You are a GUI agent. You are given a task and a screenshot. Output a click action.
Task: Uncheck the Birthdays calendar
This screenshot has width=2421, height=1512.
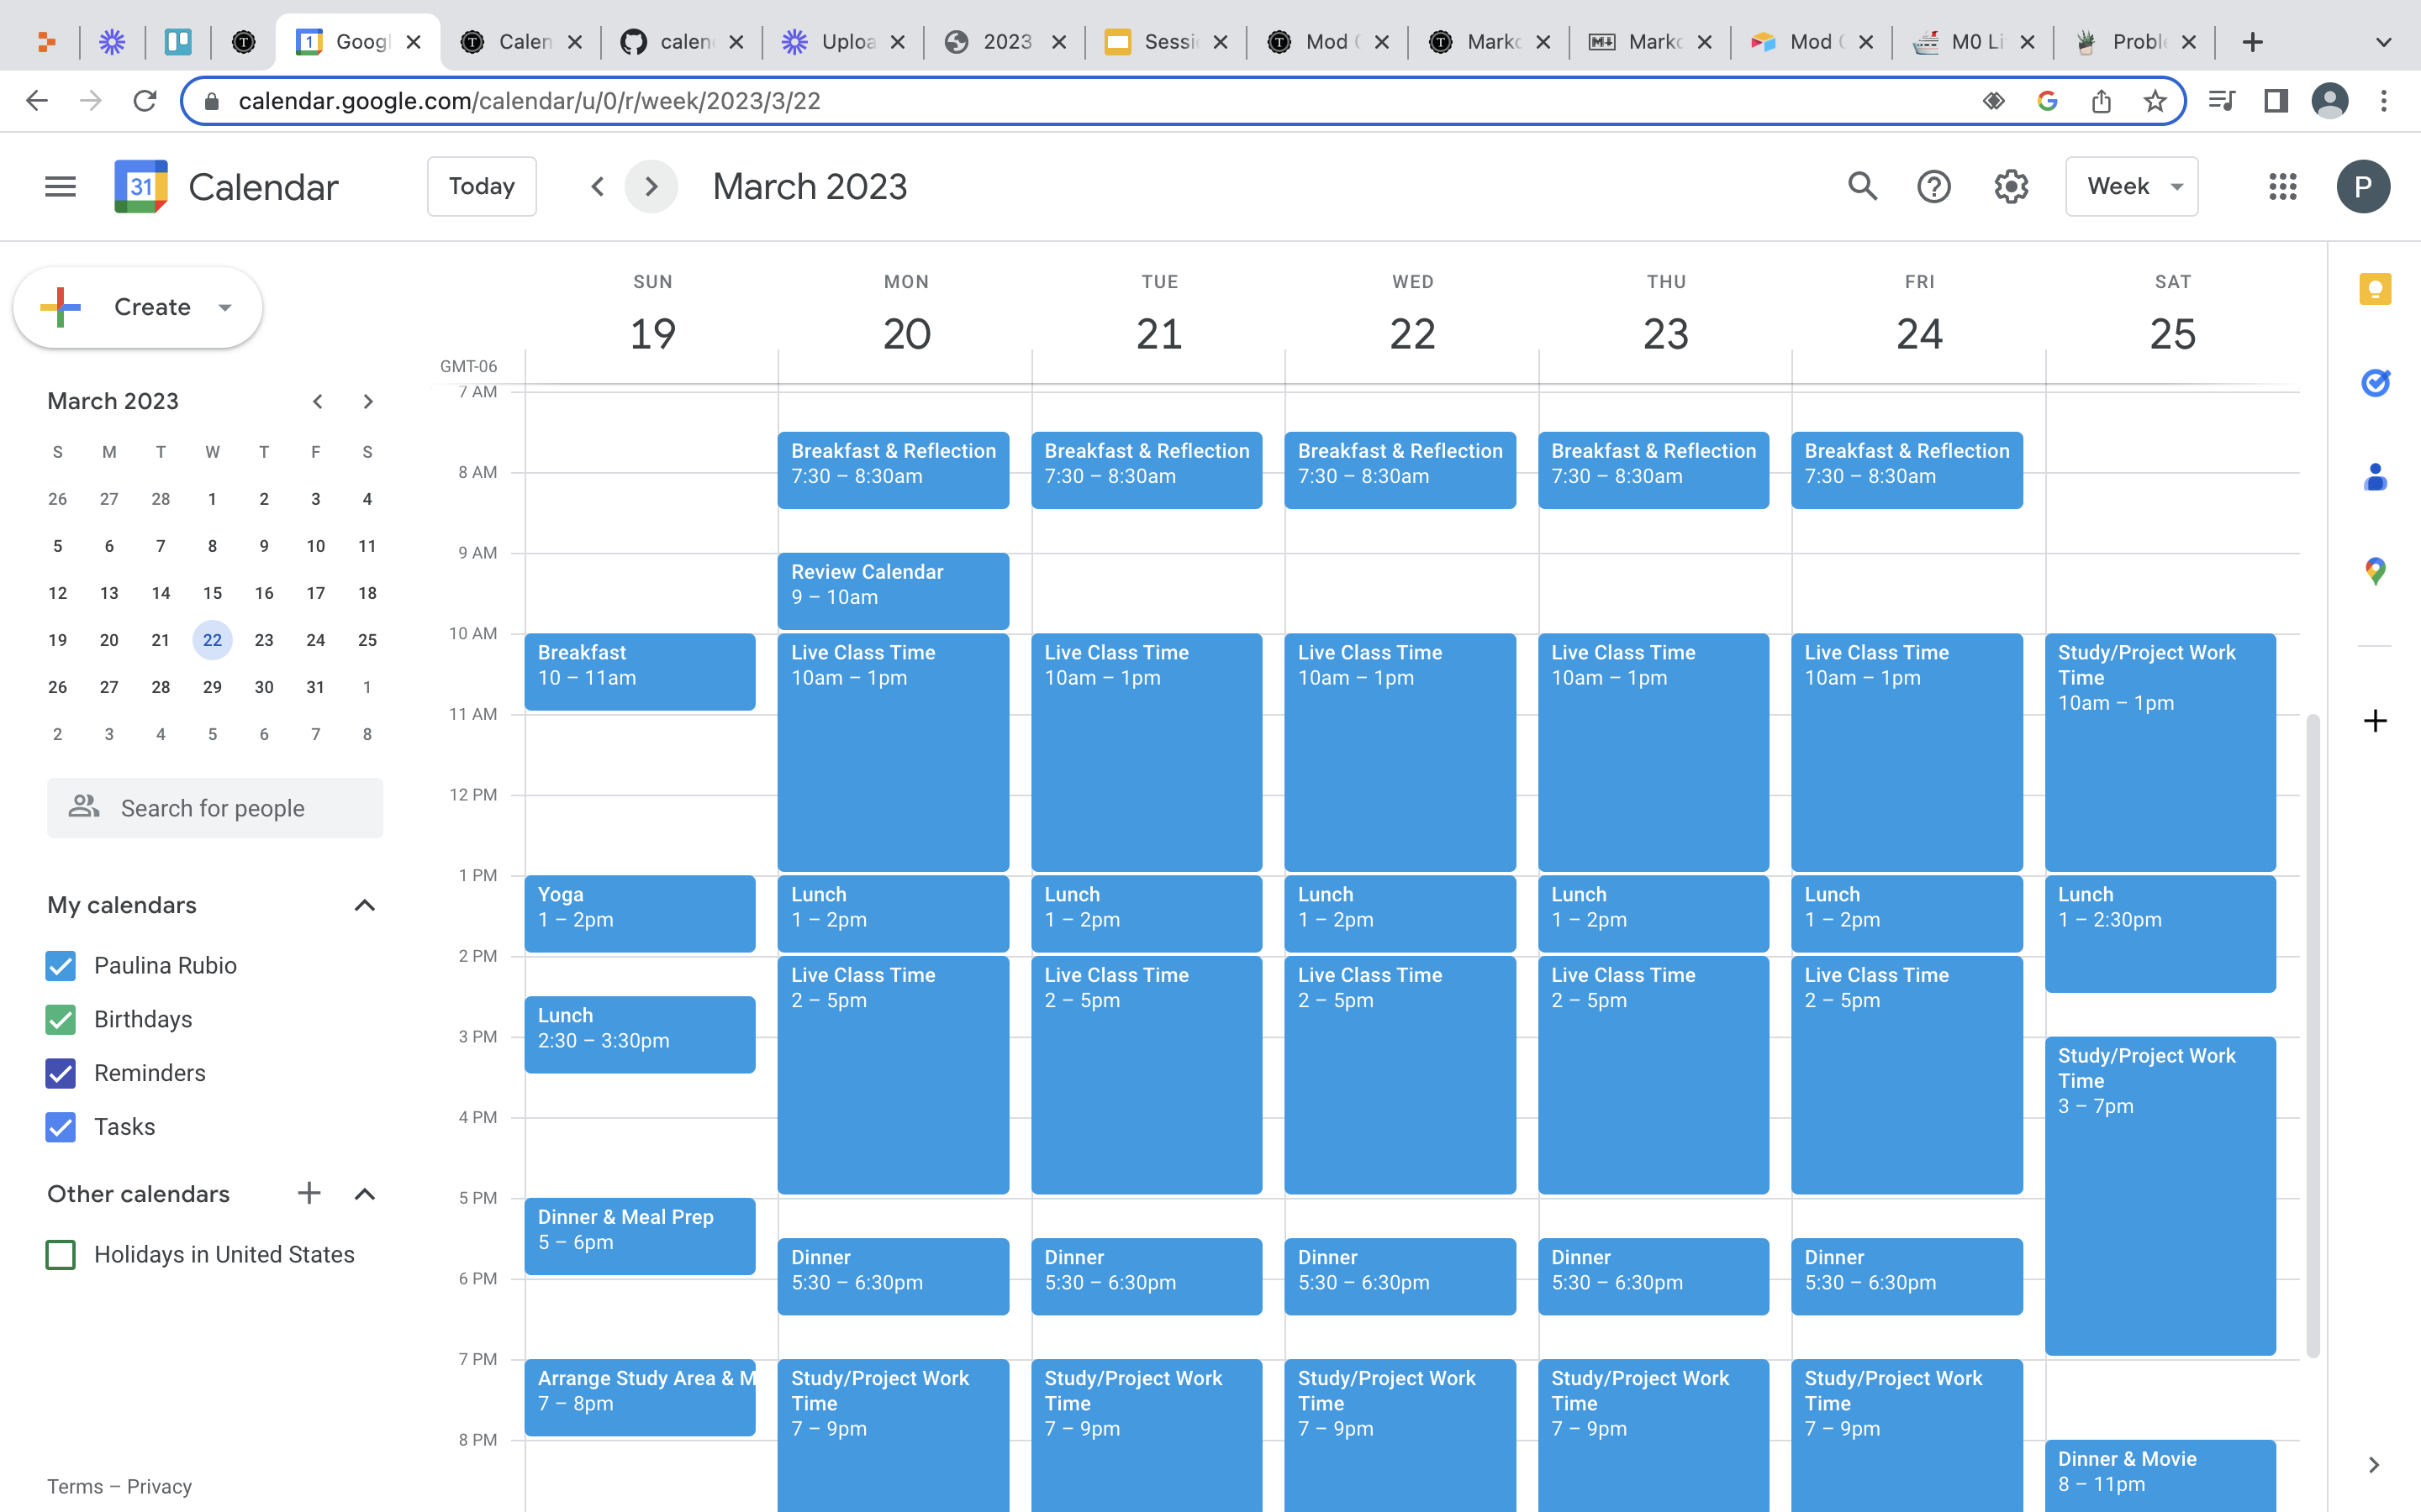[60, 1019]
